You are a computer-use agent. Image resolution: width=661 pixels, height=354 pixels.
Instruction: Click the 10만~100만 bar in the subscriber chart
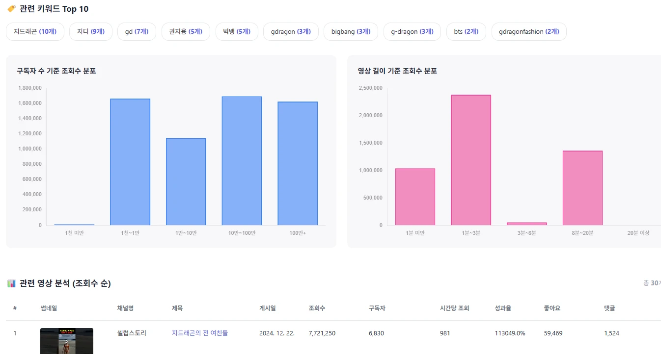[x=242, y=161]
